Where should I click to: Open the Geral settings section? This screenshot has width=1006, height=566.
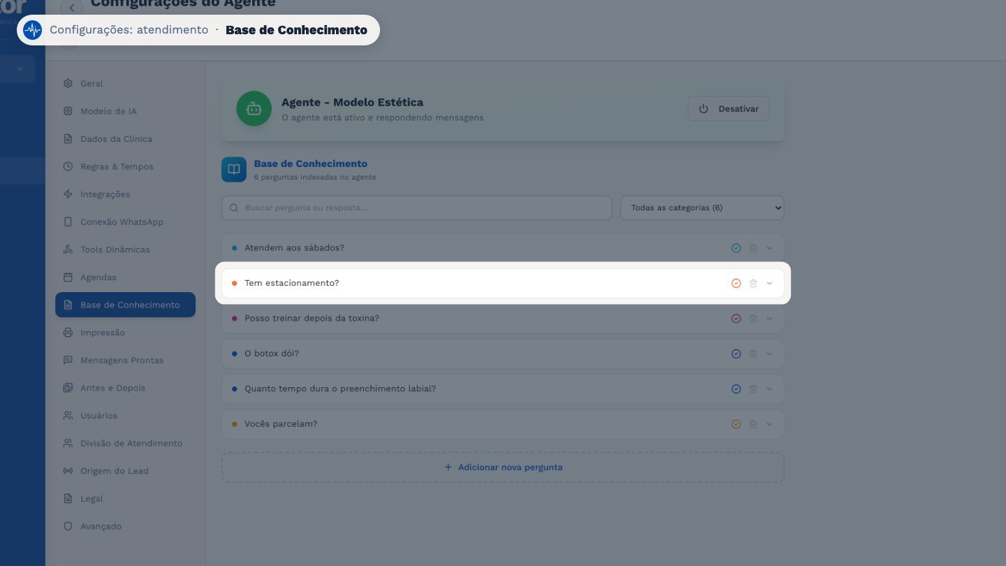[125, 83]
